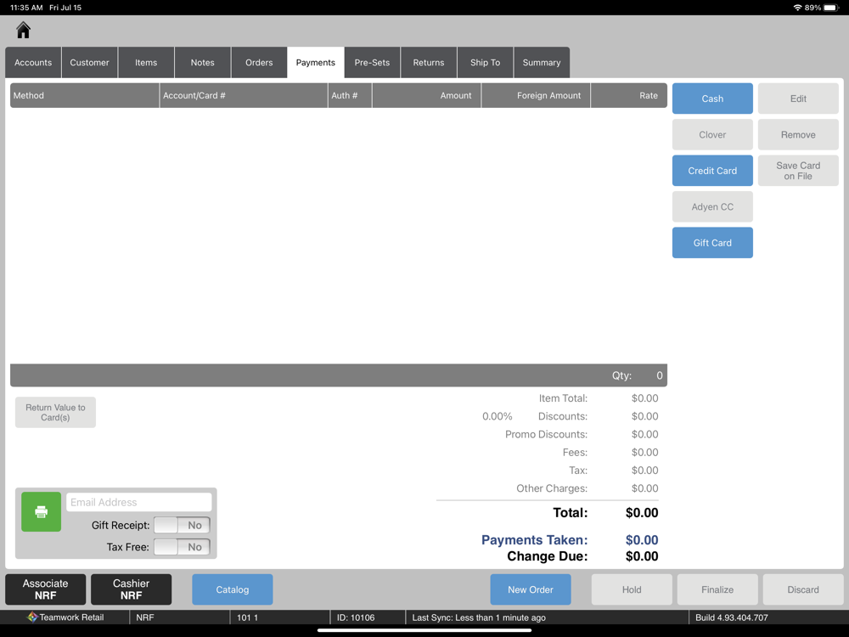Tap the green print receipt icon
Image resolution: width=849 pixels, height=637 pixels.
click(x=41, y=511)
